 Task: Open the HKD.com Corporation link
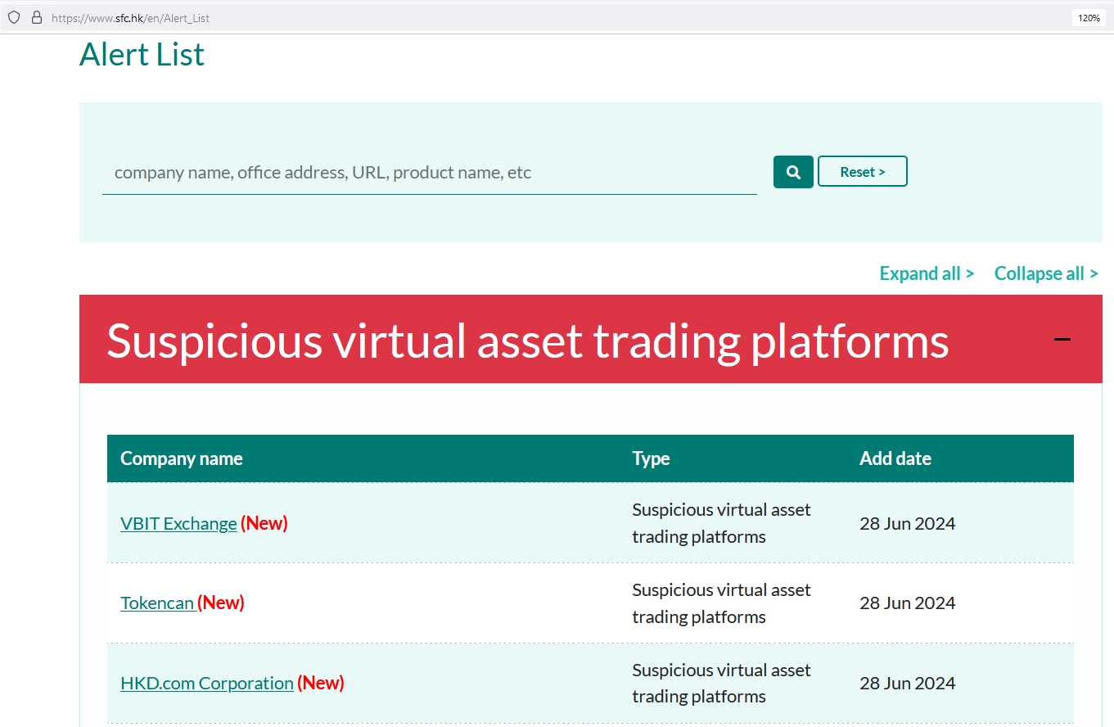coord(206,684)
